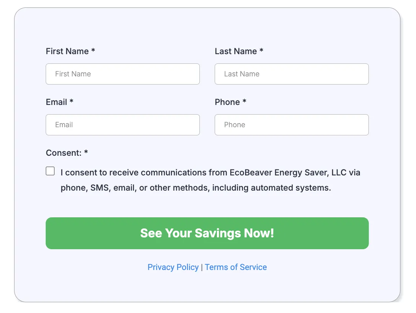The image size is (416, 313).
Task: Click the required asterisk beside Last Name
Action: tap(261, 51)
